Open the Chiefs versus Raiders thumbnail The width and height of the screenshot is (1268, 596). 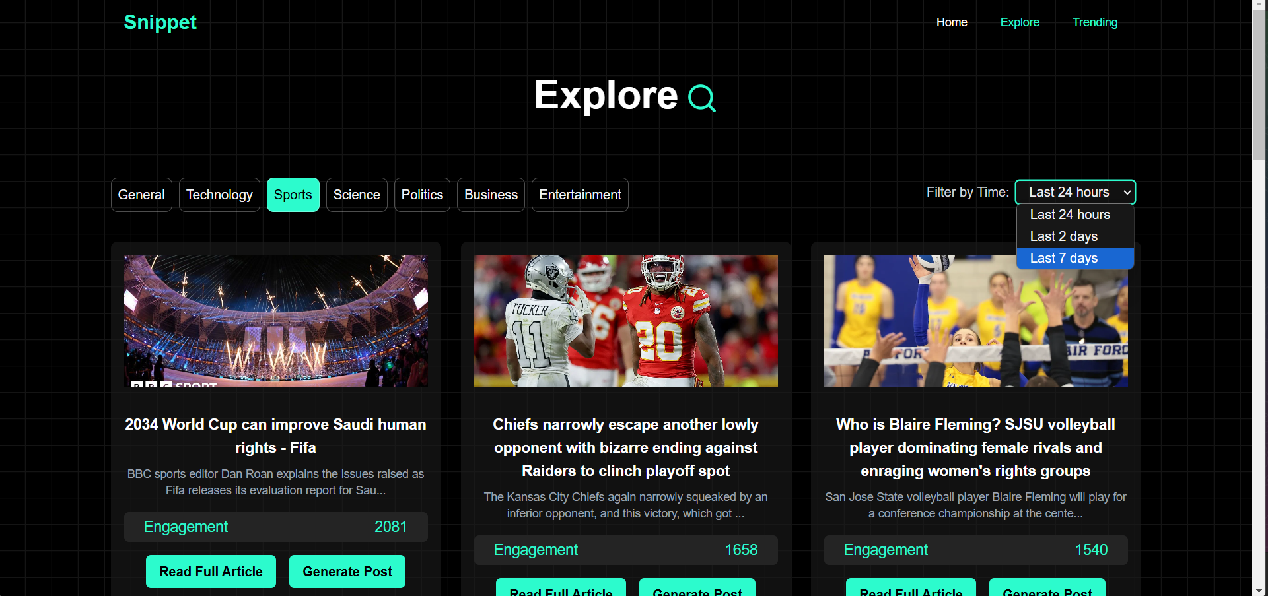click(x=626, y=321)
